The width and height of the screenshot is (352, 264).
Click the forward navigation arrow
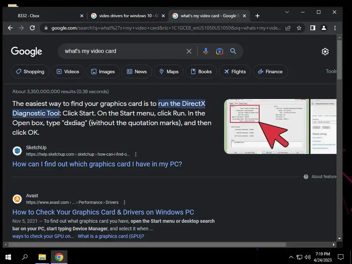pos(21,28)
